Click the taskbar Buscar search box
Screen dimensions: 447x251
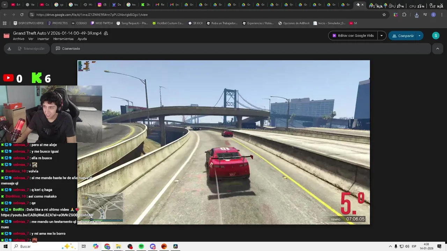coord(44,246)
